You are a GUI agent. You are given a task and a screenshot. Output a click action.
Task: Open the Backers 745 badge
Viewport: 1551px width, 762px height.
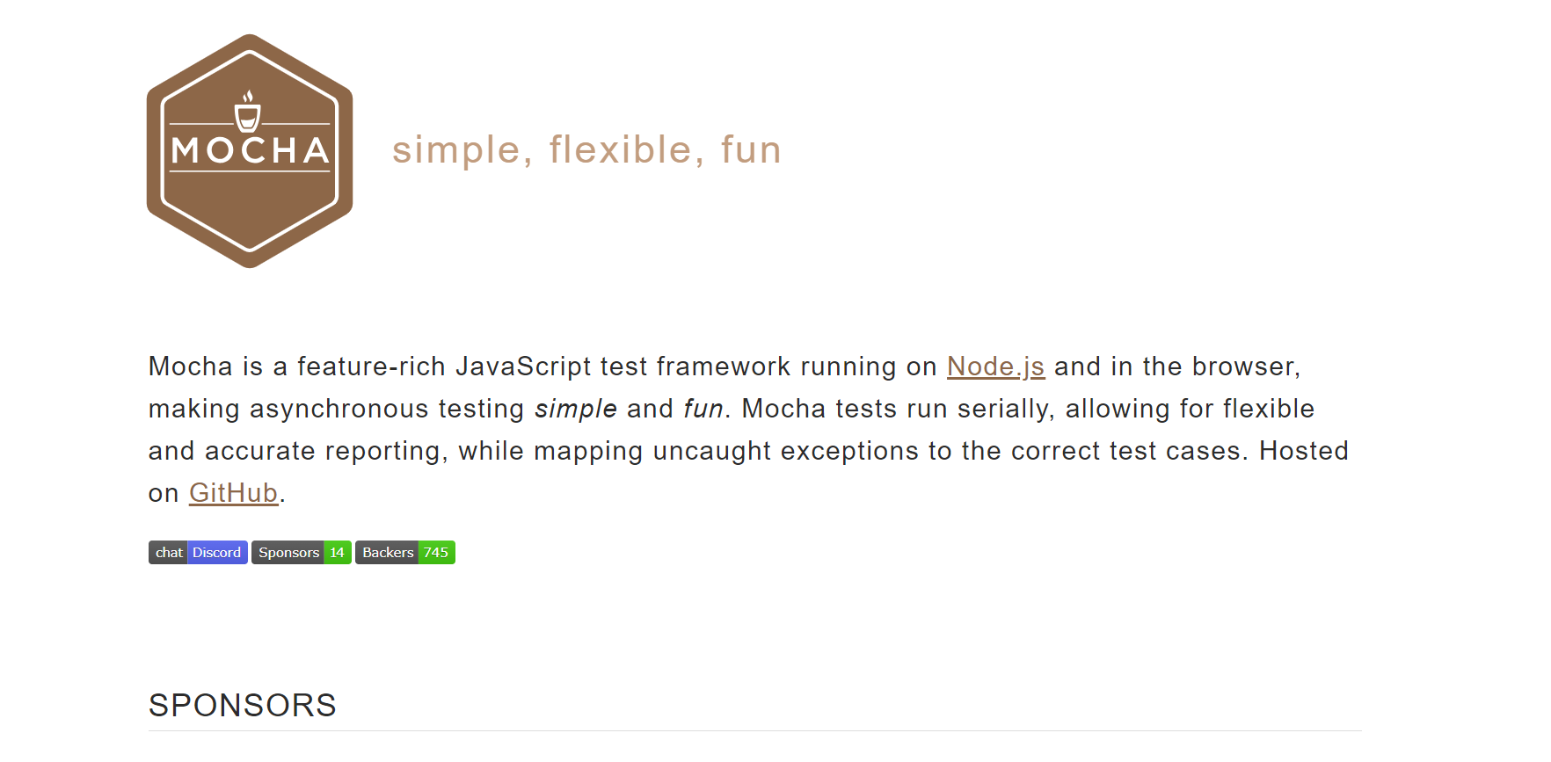coord(404,553)
